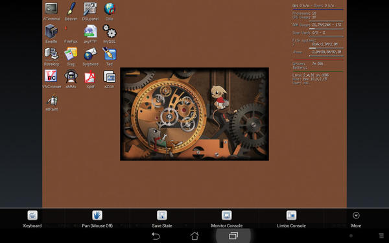This screenshot has height=243, width=389.
Task: Tap the Android Home navigation button
Action: 194,236
